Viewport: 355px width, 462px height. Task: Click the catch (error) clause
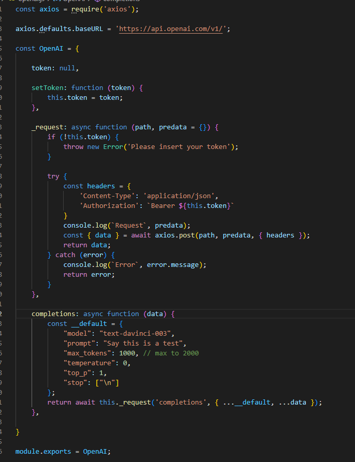81,255
